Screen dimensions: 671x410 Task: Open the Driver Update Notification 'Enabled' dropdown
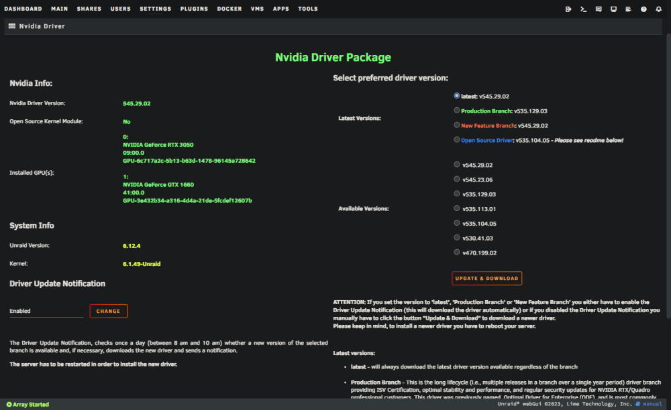coord(46,311)
